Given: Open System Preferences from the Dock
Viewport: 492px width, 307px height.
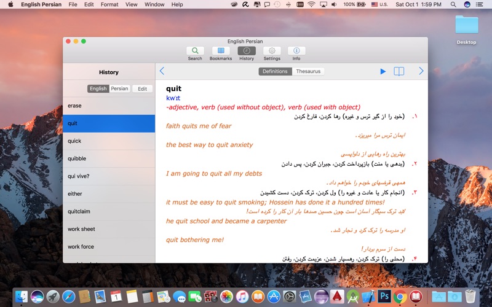Looking at the screenshot, I should pyautogui.click(x=290, y=297).
